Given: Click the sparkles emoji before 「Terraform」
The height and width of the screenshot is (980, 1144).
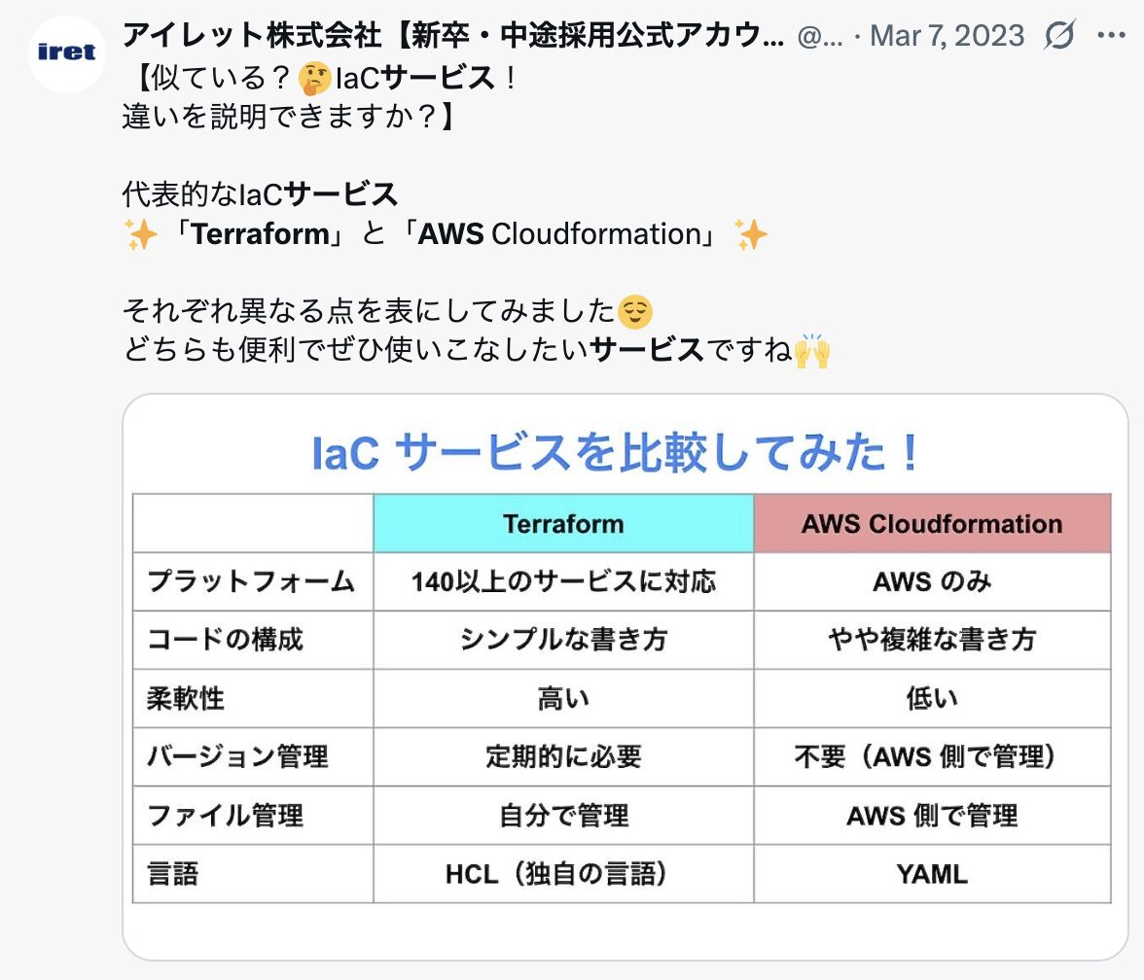Looking at the screenshot, I should point(140,235).
